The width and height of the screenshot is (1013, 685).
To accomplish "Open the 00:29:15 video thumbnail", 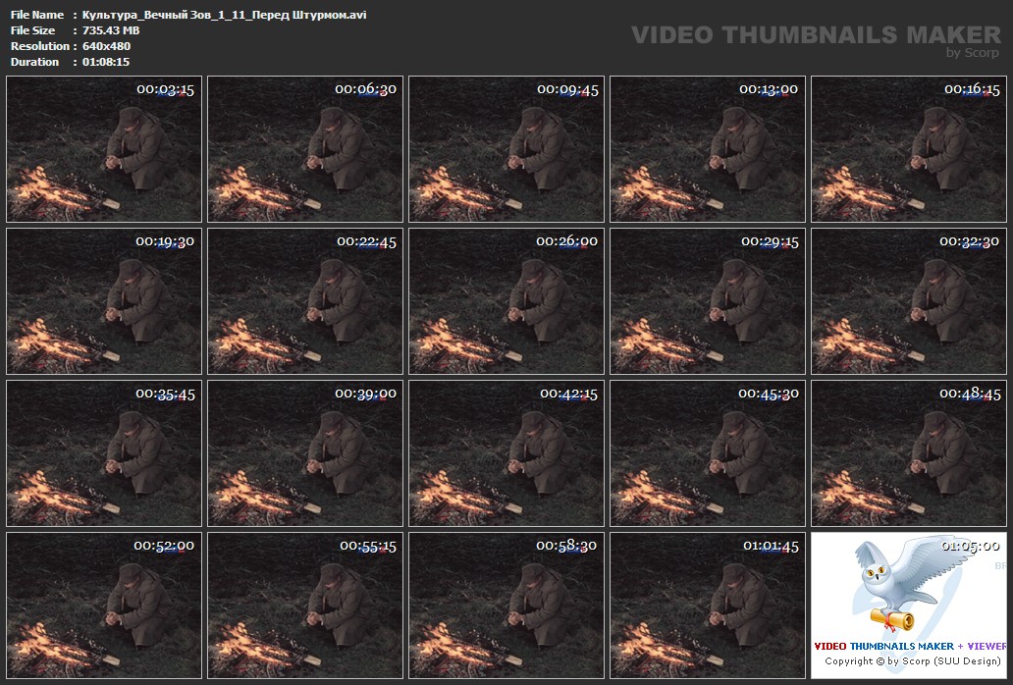I will point(708,301).
